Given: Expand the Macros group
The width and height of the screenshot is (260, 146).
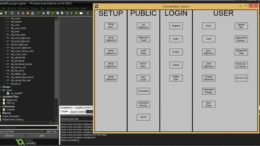Looking at the screenshot, I should (x=0, y=113).
